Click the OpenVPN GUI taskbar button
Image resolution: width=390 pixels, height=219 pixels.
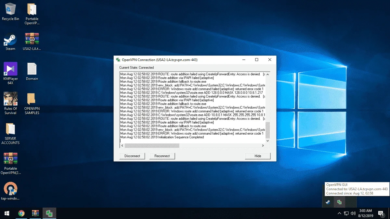click(x=49, y=213)
